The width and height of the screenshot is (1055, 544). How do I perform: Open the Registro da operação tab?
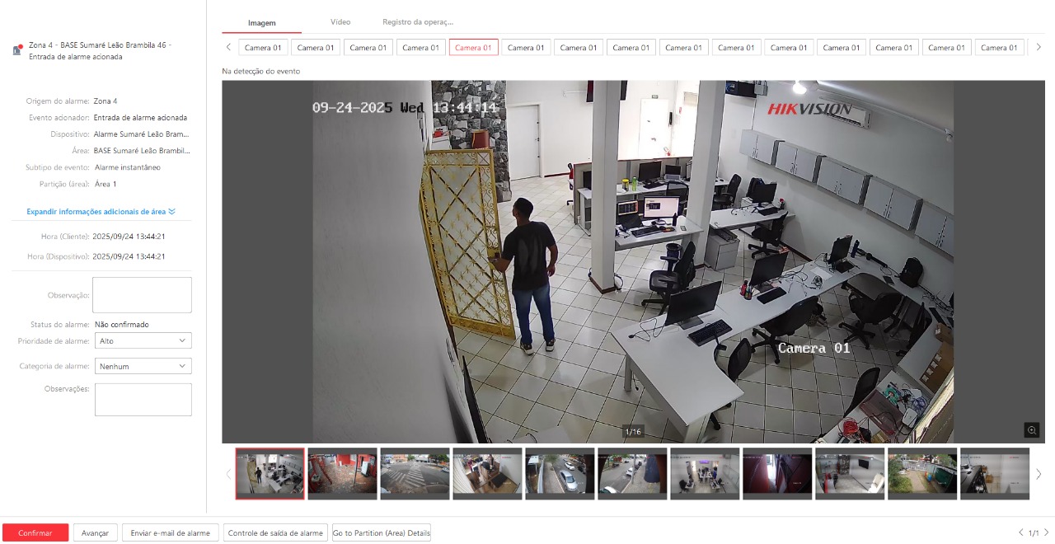pos(417,22)
